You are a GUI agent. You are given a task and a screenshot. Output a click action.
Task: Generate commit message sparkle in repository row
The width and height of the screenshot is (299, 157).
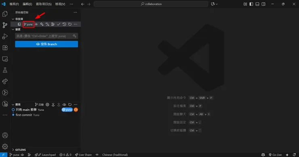point(42,24)
